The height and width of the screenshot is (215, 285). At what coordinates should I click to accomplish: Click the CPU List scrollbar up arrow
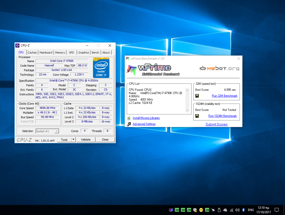(x=187, y=90)
